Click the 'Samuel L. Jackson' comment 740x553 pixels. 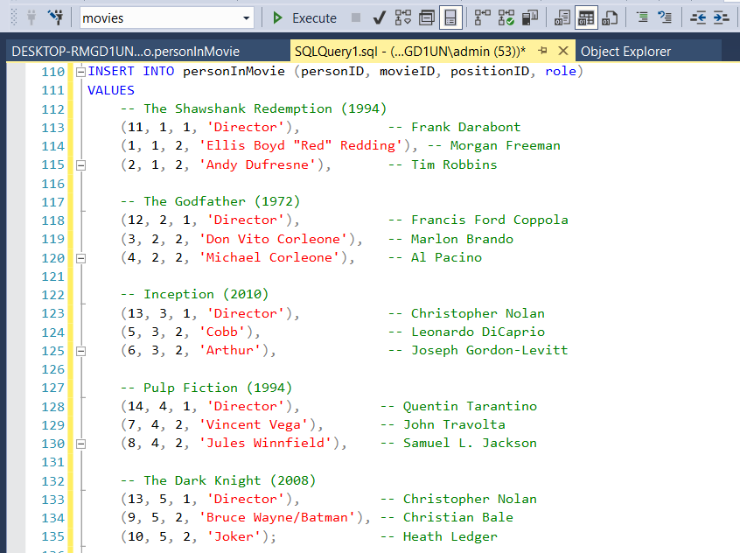pyautogui.click(x=458, y=443)
